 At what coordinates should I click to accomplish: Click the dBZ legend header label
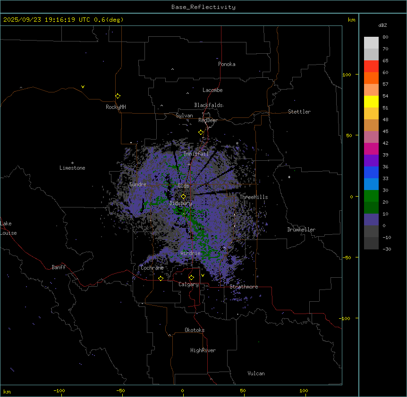click(x=383, y=25)
